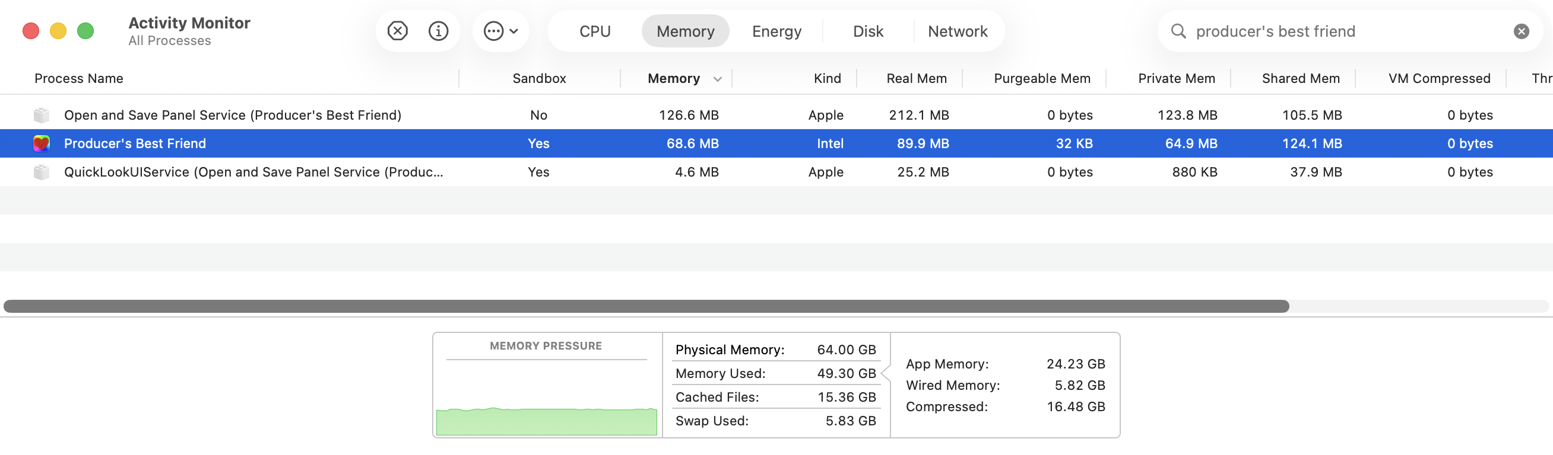Open the ellipsis more-options menu
1553x455 pixels.
pos(500,31)
